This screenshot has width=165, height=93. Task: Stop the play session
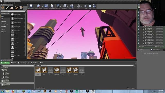tap(90, 6)
